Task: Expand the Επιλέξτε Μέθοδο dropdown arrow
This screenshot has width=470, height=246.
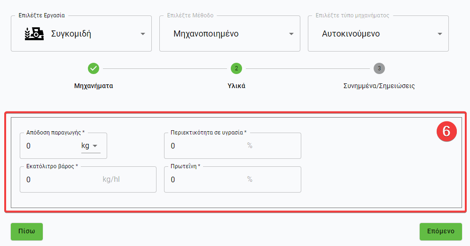Action: tap(291, 34)
